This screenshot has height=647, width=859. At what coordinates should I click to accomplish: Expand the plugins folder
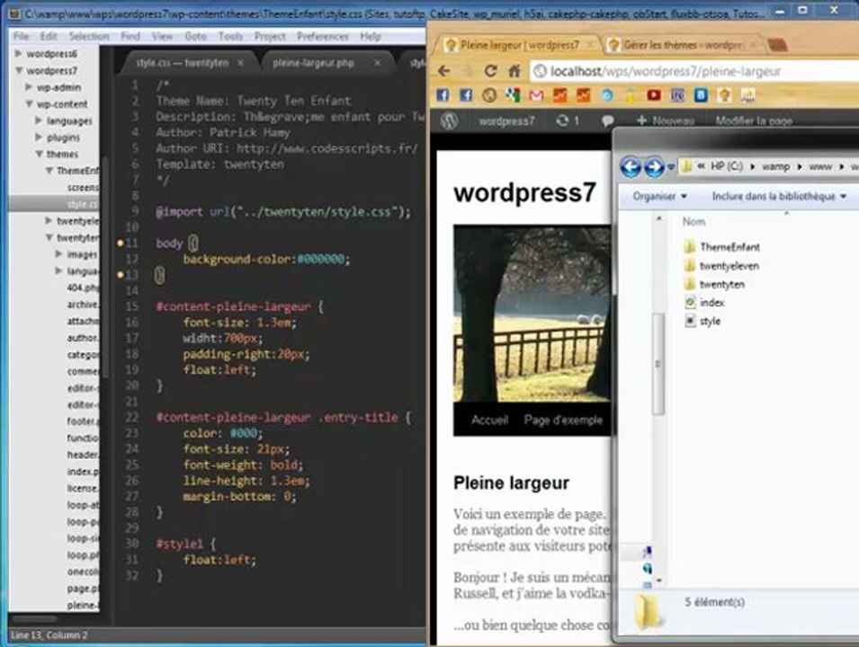39,137
